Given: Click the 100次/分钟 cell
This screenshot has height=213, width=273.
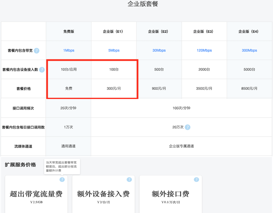Looking at the screenshot, I should coord(182,108).
